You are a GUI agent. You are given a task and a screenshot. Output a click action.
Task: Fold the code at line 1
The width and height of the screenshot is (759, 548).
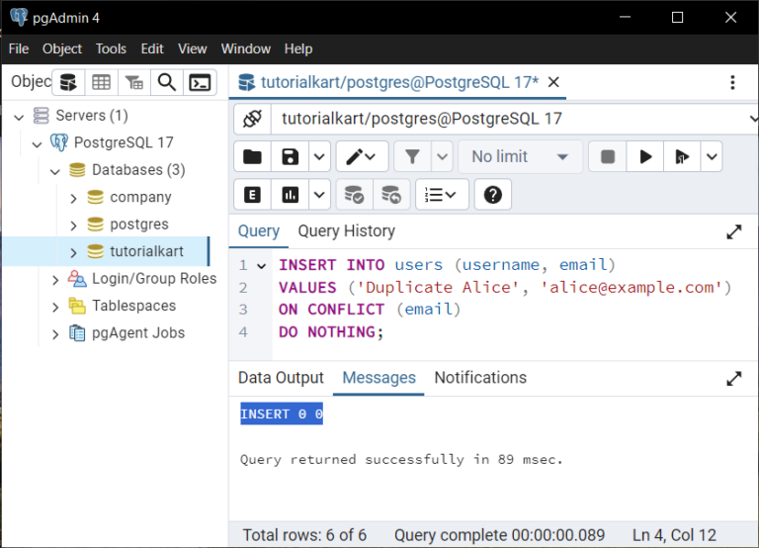coord(261,265)
